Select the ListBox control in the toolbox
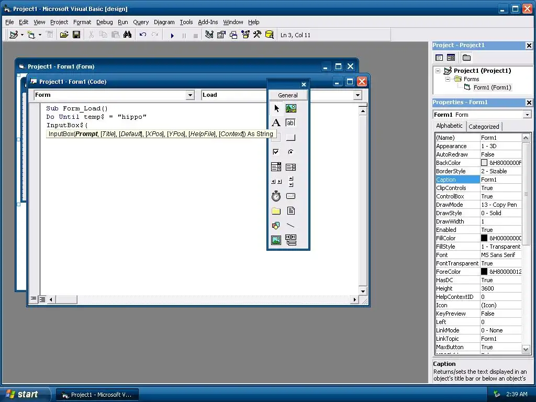 291,167
